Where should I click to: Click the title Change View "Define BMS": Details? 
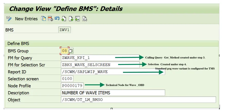pos(66,9)
